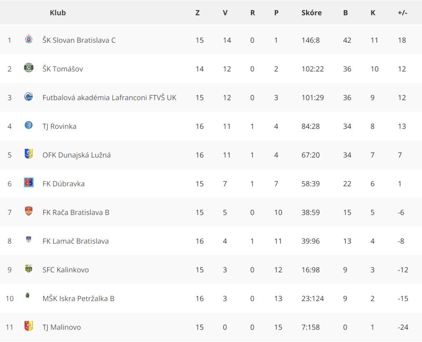Open ŠK Slovan Bratislava C team link

click(79, 40)
